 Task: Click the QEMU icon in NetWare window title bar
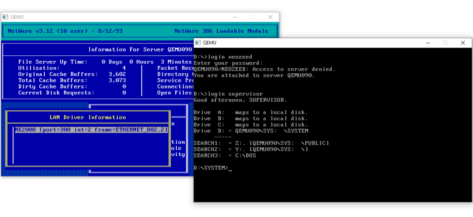click(5, 17)
